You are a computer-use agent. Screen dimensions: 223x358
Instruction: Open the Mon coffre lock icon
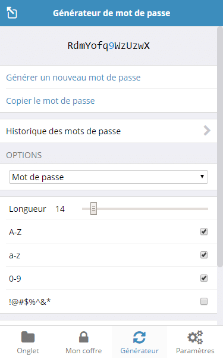[83, 337]
